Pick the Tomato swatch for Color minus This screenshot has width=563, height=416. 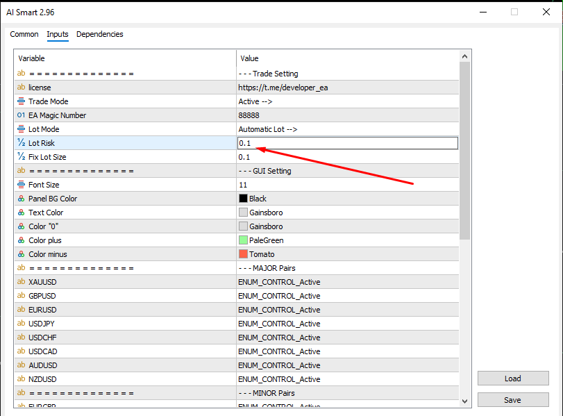tap(243, 254)
